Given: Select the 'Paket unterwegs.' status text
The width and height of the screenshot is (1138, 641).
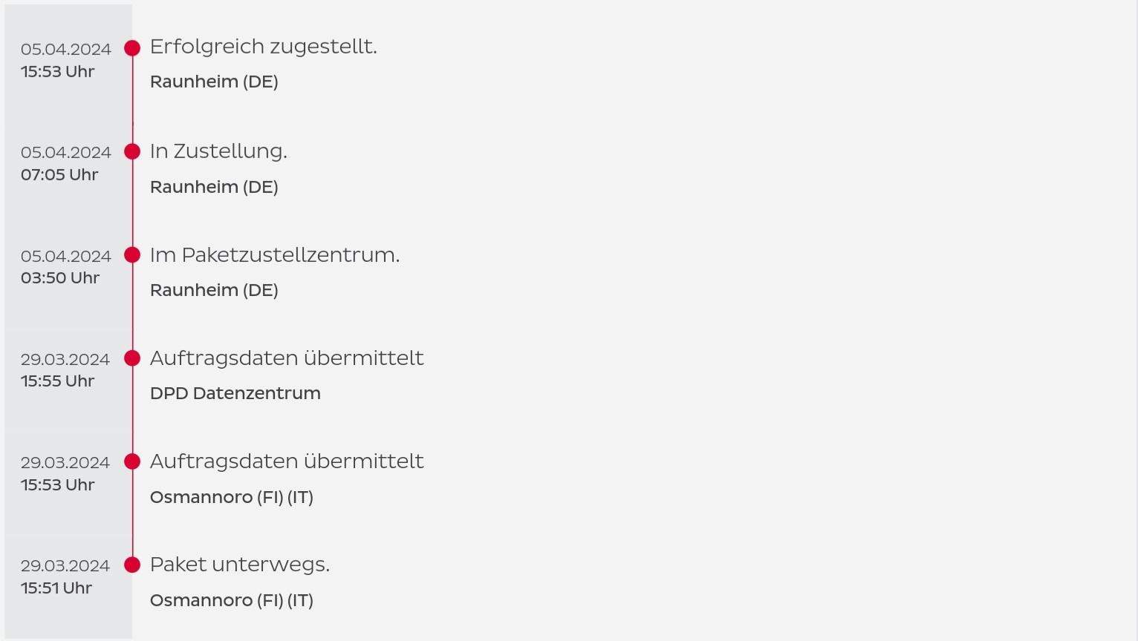Looking at the screenshot, I should (240, 565).
